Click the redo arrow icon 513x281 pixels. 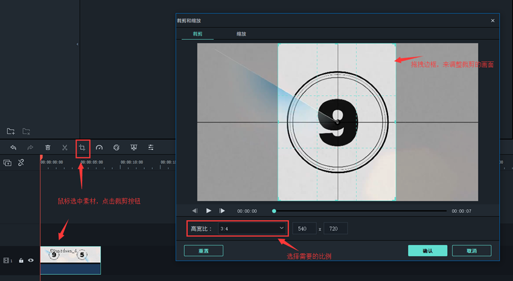click(30, 148)
